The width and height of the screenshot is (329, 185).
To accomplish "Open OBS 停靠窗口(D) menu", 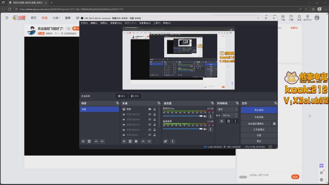I will [116, 23].
